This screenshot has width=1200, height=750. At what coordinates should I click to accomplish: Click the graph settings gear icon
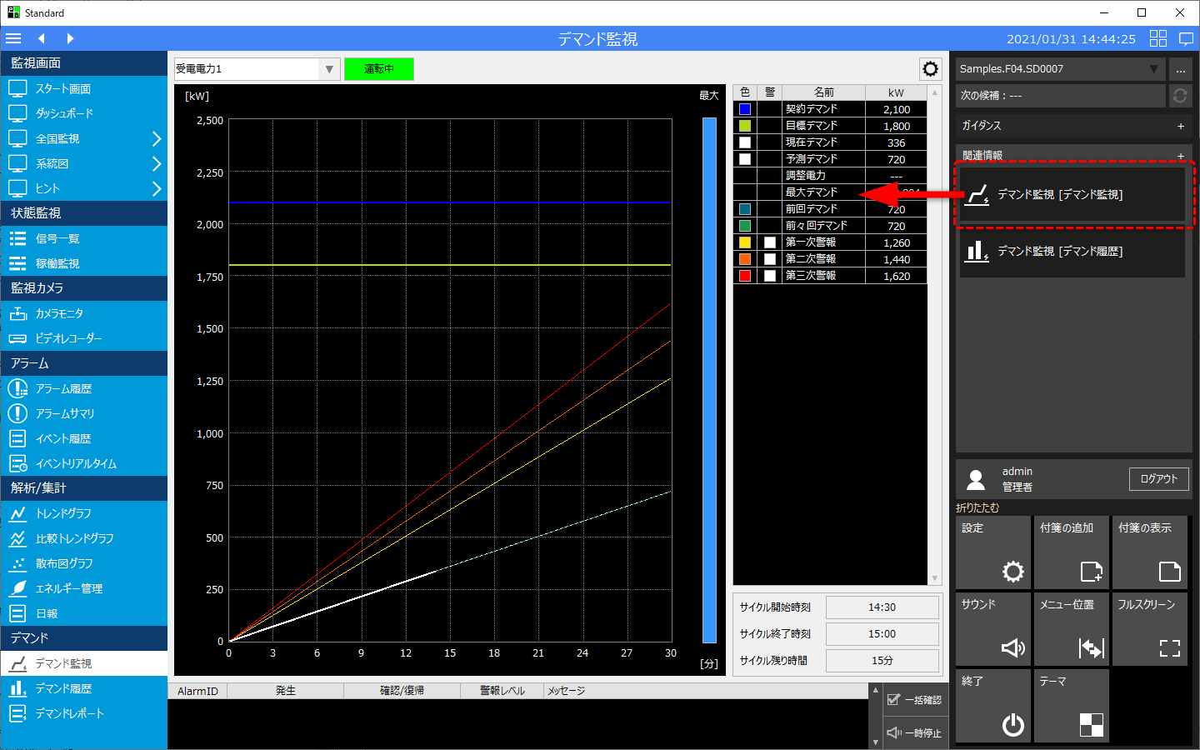930,69
